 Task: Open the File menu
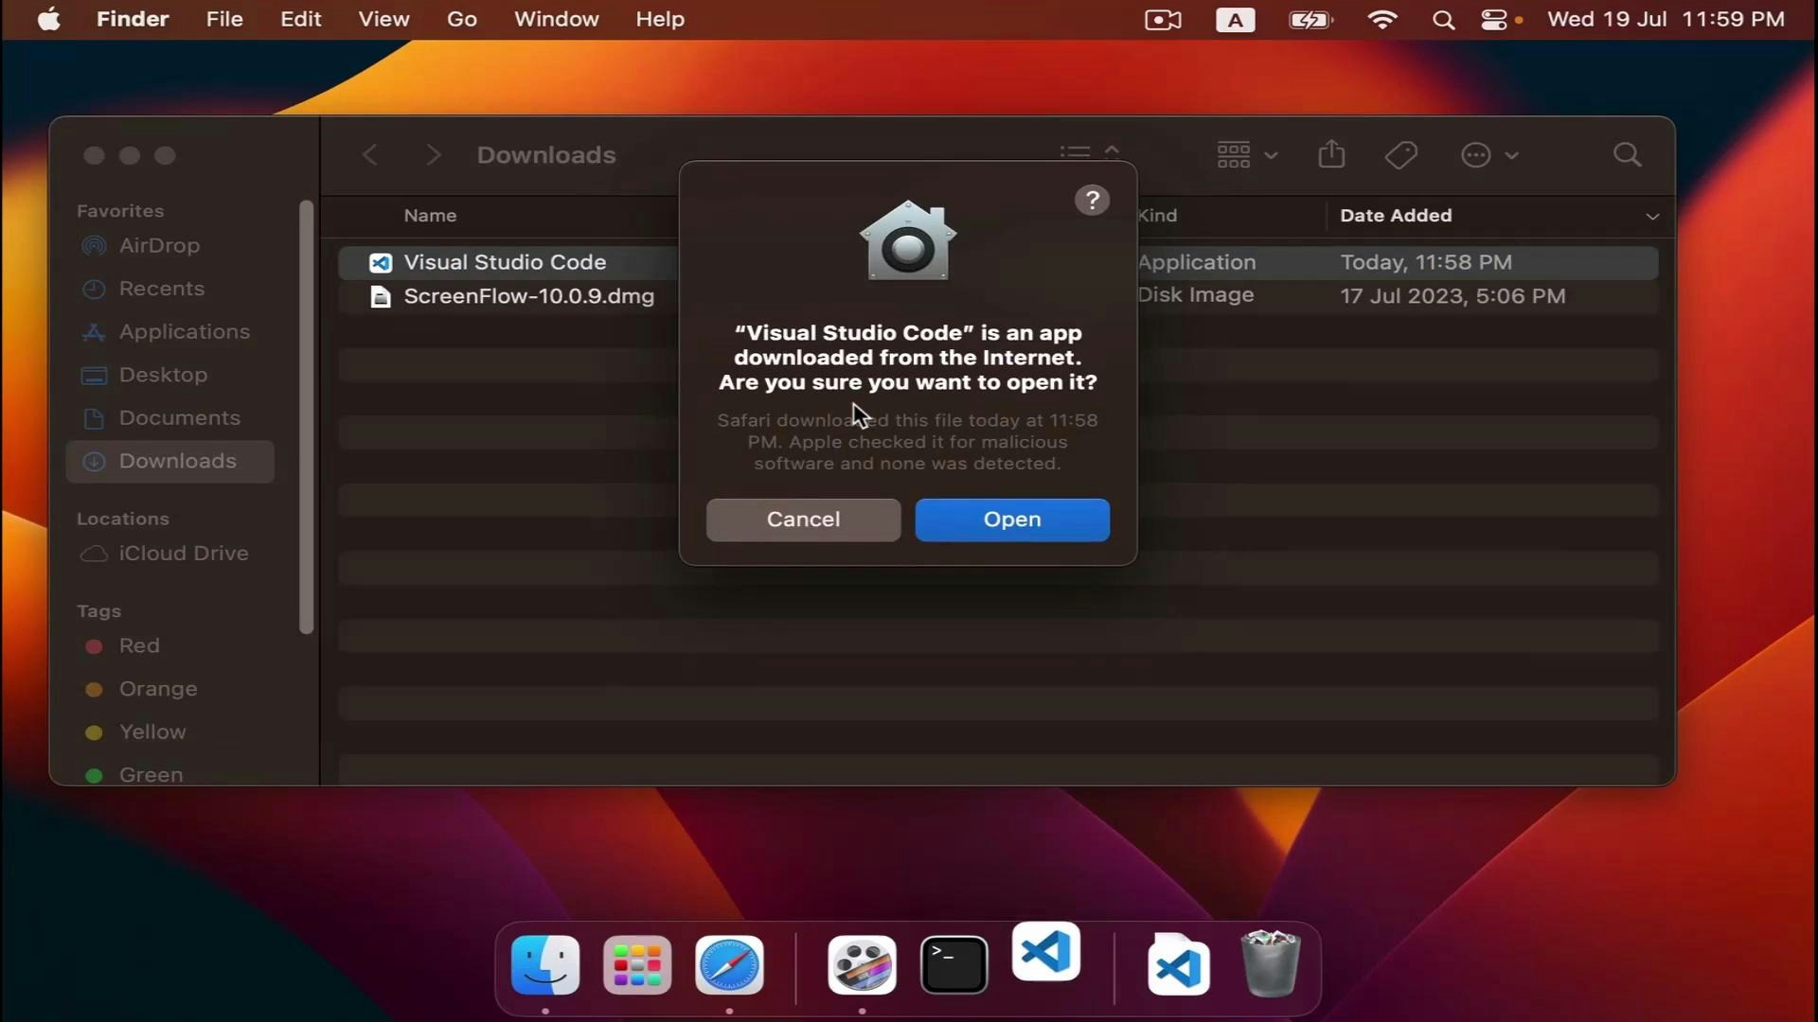224,19
